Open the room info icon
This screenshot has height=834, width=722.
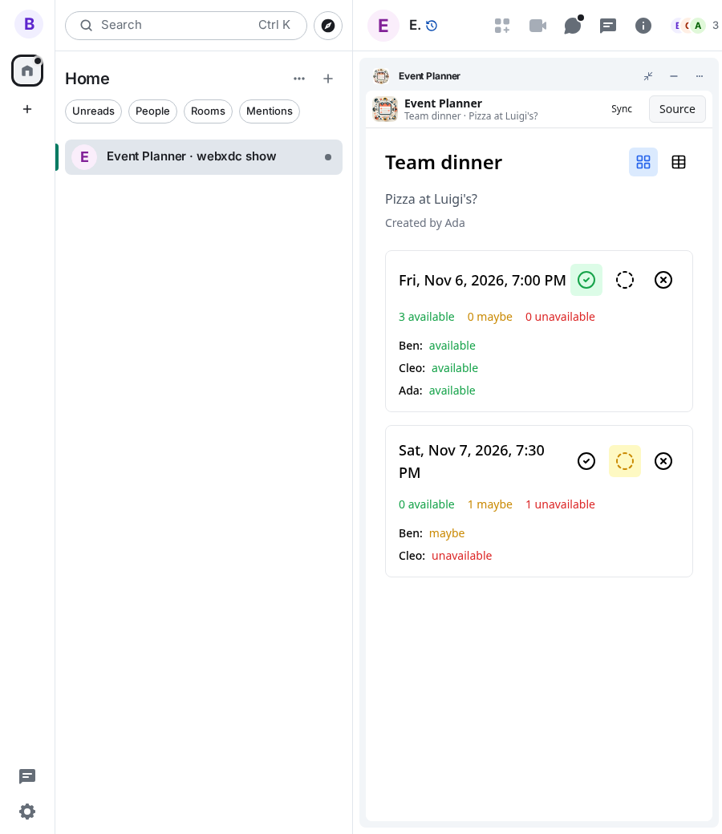coord(643,26)
